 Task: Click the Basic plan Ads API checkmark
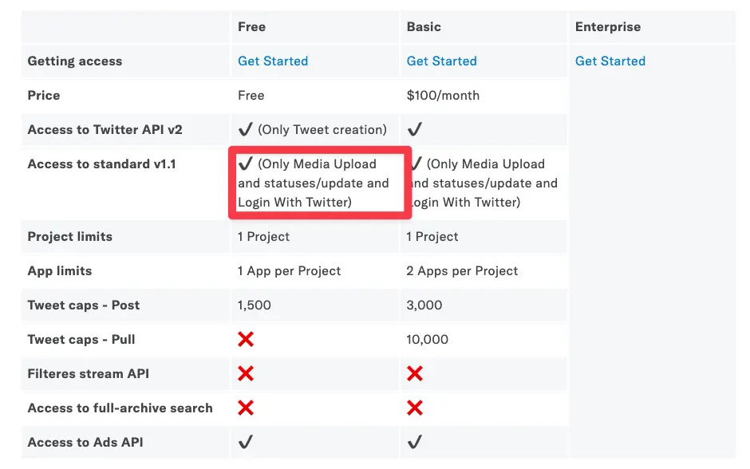coord(414,442)
